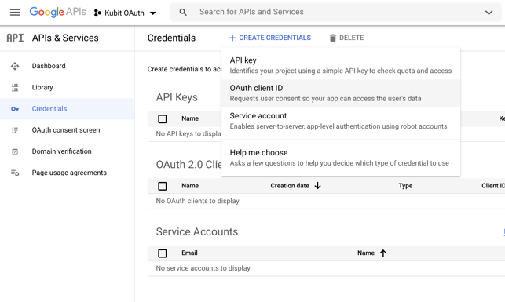Viewport: 505px width, 302px height.
Task: Focus the Search for APIs and Services field
Action: pos(335,13)
